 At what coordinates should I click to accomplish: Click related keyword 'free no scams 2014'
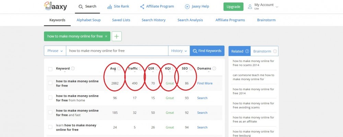coord(253,63)
